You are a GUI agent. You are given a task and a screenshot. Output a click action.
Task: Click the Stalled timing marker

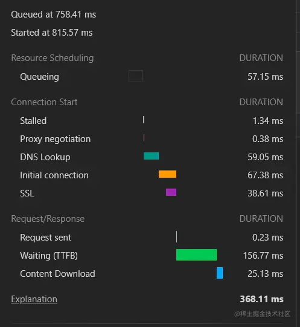(144, 120)
